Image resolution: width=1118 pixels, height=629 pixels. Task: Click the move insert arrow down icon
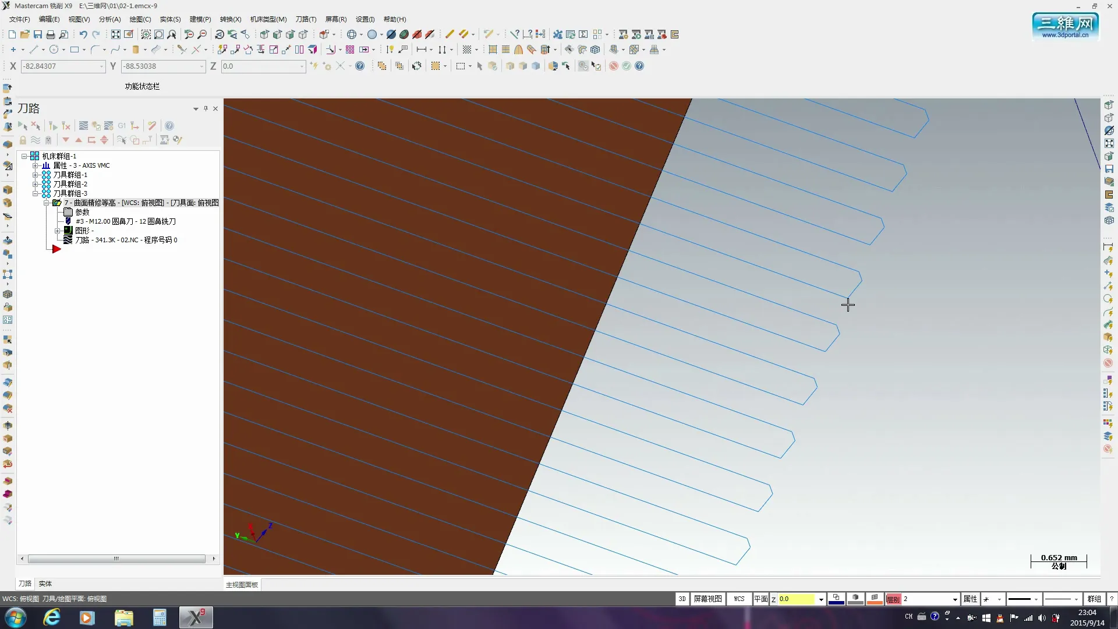tap(66, 140)
